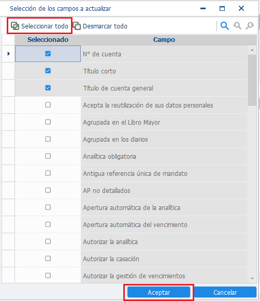Click 'Agrupada en el Libro Mayor' text
Viewport: 260px width, 301px height.
click(122, 123)
